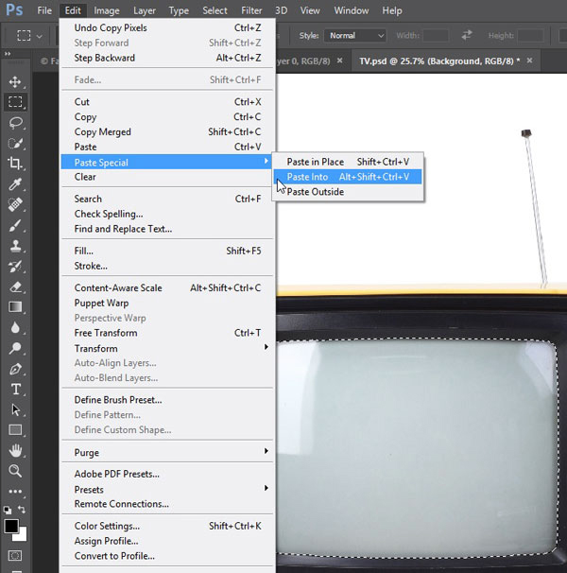Open the Edit Toolbar three-dots menu
567x573 pixels.
coord(15,492)
